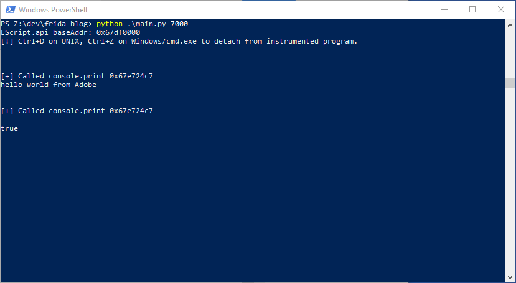Click the "EScript.api baseAddr:" label text
This screenshot has width=516, height=283.
click(47, 32)
